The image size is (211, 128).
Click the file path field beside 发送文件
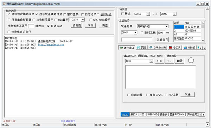[136, 40]
